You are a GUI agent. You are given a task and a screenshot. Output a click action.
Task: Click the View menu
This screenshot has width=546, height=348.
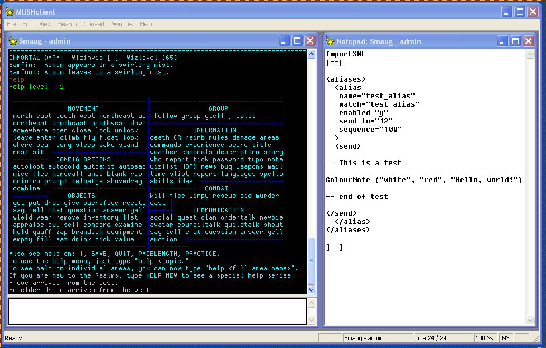[x=45, y=24]
